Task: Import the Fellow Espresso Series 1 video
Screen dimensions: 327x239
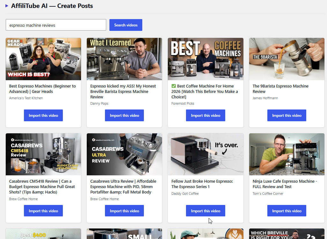Action: pos(206,211)
